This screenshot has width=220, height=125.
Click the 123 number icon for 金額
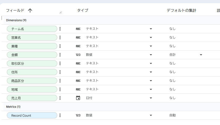[x=78, y=55]
